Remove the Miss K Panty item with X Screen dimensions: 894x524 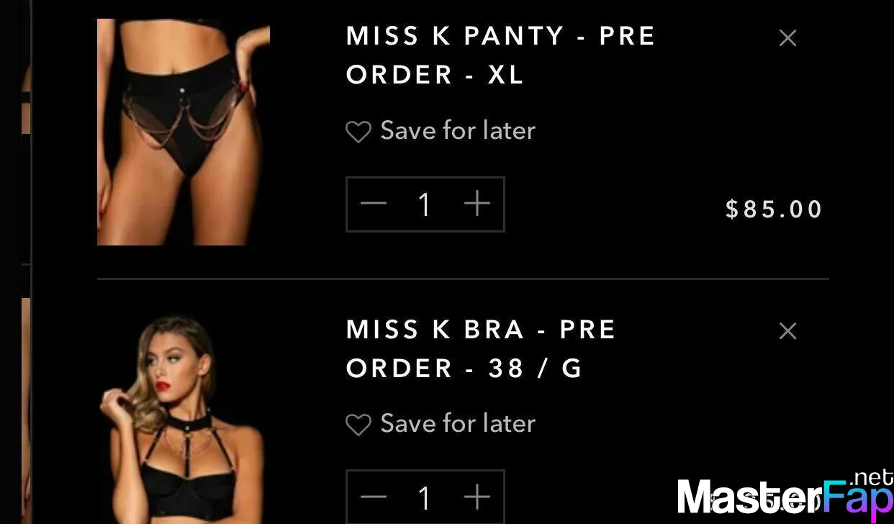[x=787, y=38]
